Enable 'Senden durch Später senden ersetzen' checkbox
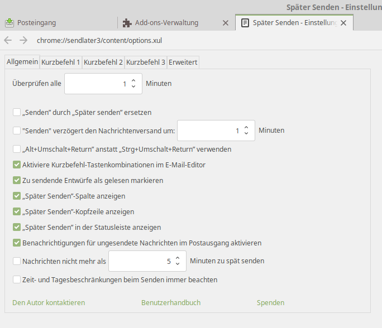Screen dimensions: 382x328 tap(17, 112)
